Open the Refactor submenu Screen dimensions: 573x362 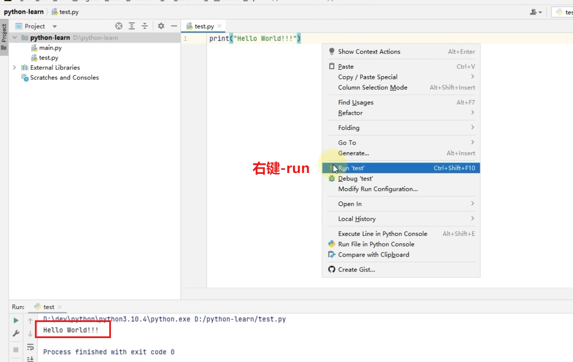pos(401,113)
